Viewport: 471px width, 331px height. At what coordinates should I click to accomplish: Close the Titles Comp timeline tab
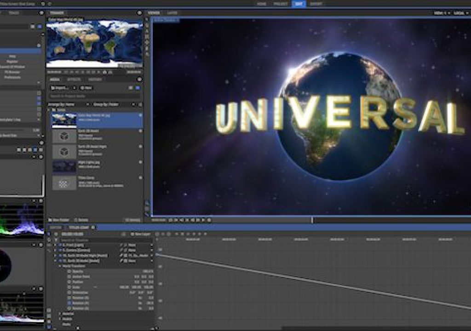click(93, 228)
